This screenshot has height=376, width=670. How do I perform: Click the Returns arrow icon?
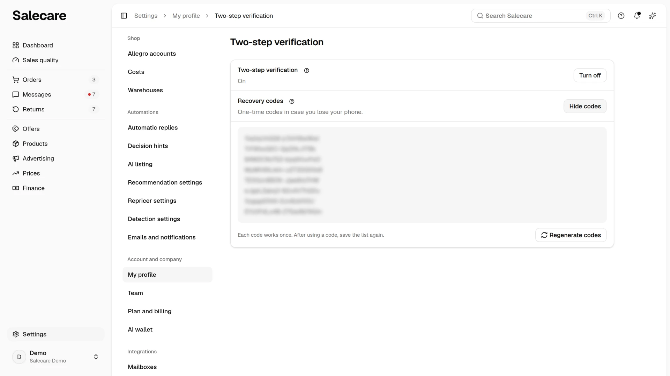[16, 109]
